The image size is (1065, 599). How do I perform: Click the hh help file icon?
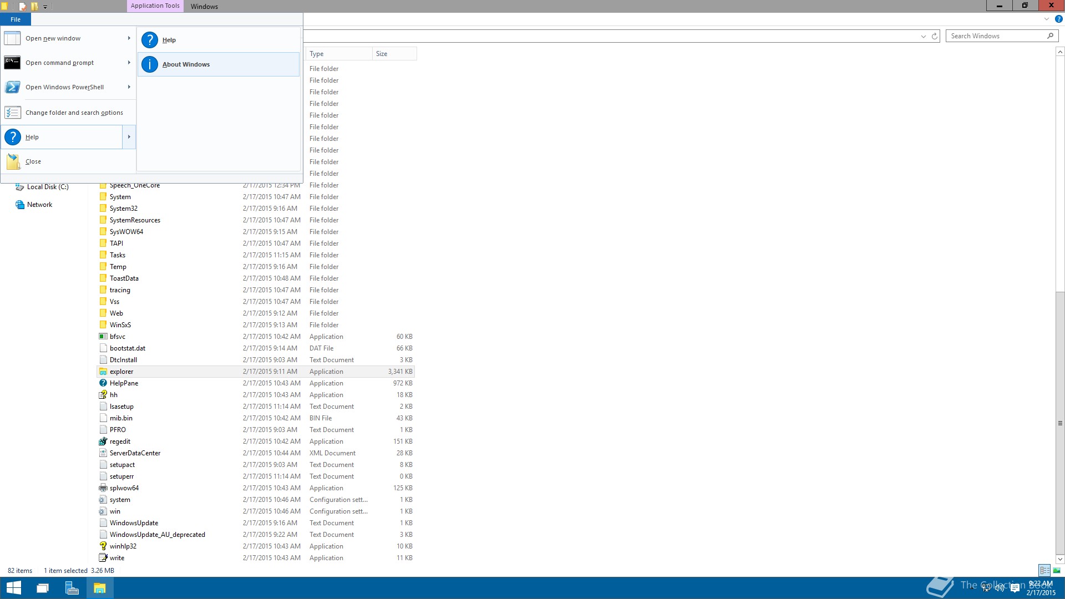(103, 395)
